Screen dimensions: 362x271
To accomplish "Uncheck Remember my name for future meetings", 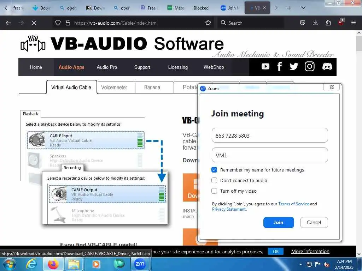I will pos(214,170).
